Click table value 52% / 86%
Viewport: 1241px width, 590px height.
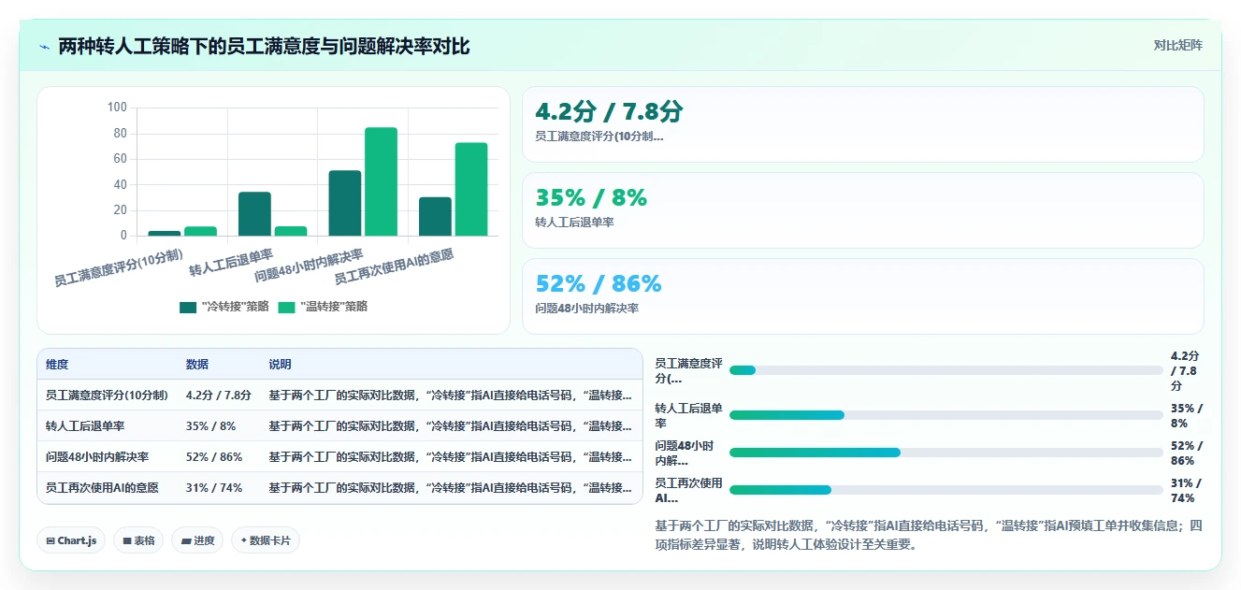[214, 457]
